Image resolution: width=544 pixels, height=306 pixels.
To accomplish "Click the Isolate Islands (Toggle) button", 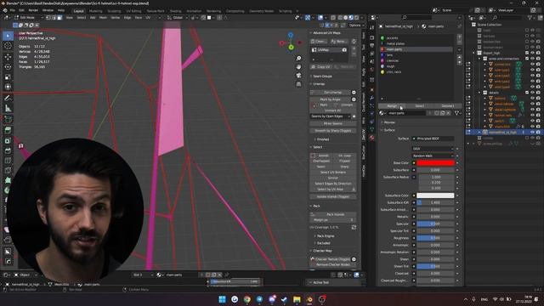I will [332, 196].
